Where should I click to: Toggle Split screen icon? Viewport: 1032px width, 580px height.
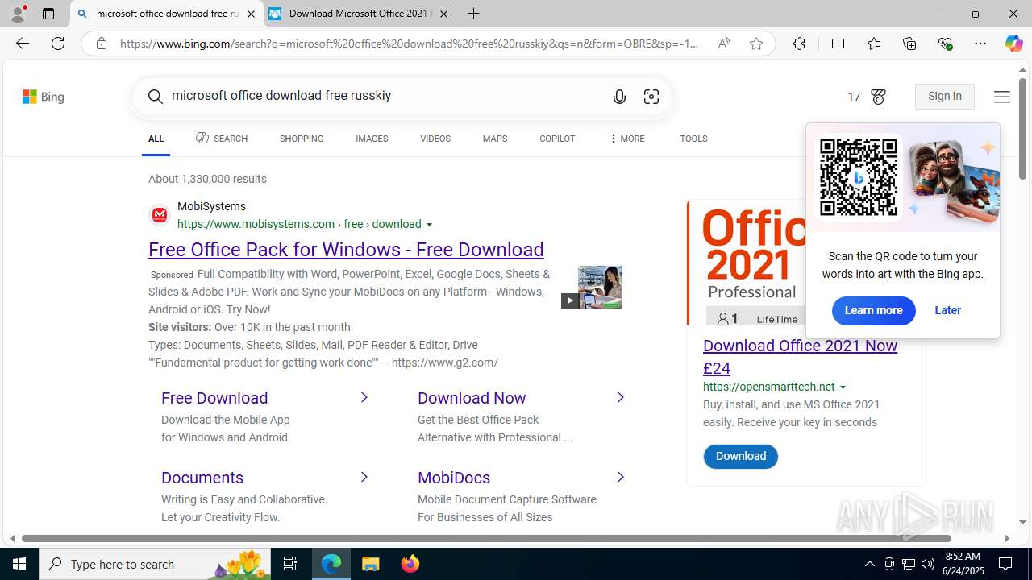point(838,43)
